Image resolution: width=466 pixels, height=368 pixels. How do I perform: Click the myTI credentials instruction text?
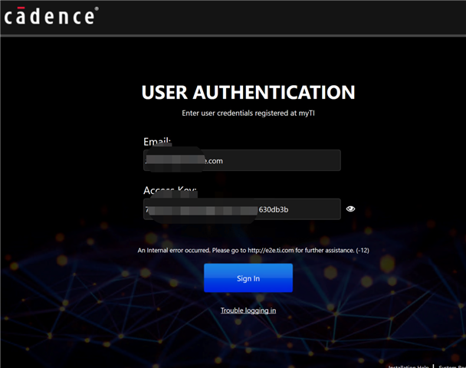pos(248,113)
